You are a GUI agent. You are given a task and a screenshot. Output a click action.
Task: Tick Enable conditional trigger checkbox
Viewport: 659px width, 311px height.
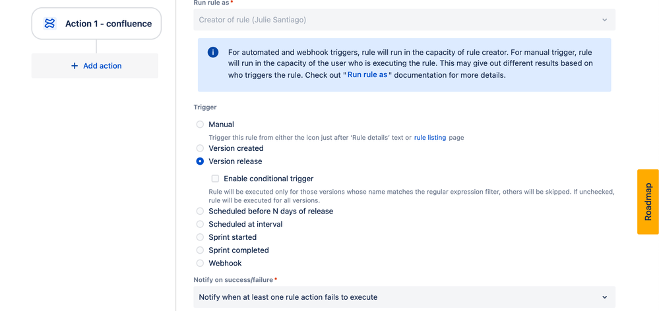(x=215, y=179)
